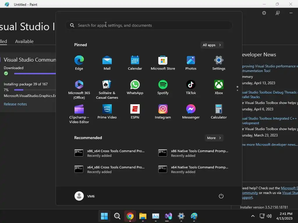Open x64 Native Tools Command Prompt

click(194, 169)
